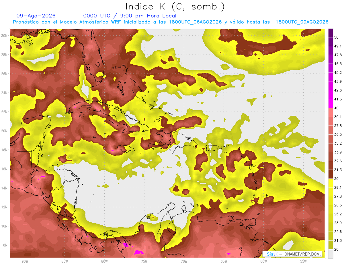
Task: Click legend value '20'
Action: point(337,249)
